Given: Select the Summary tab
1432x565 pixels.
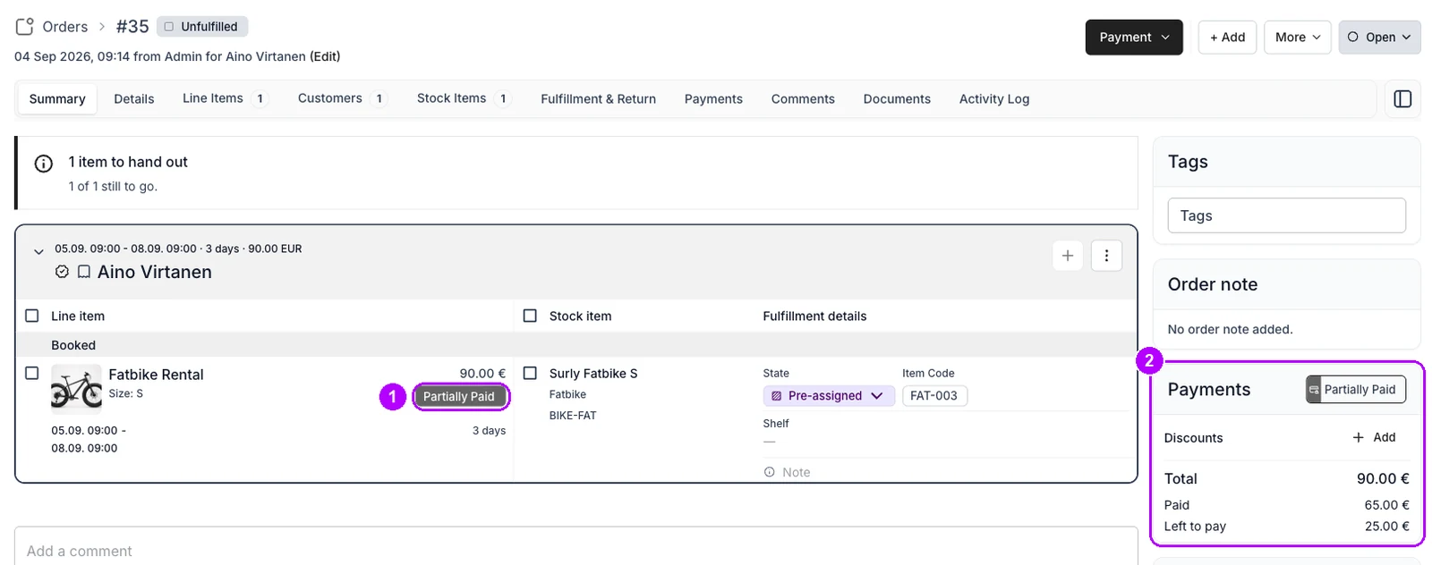Looking at the screenshot, I should 57,99.
